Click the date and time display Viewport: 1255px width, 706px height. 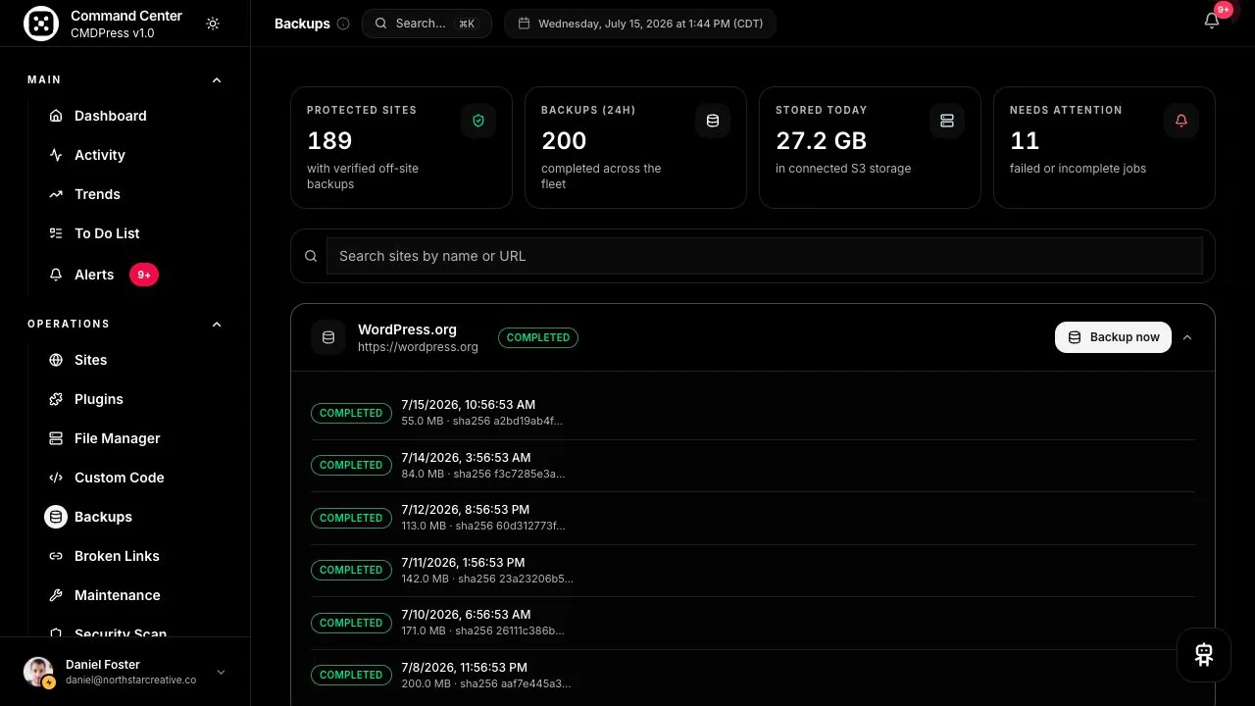click(640, 24)
